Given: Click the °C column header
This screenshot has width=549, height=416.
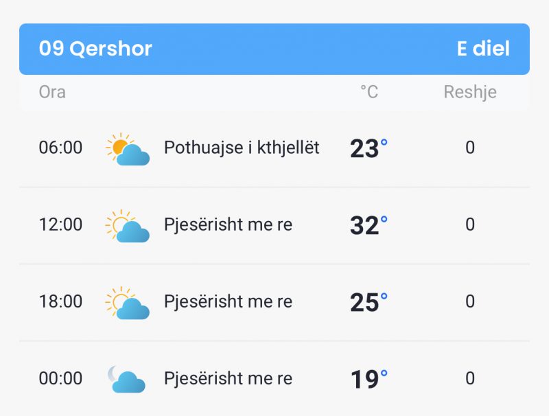Looking at the screenshot, I should click(369, 92).
